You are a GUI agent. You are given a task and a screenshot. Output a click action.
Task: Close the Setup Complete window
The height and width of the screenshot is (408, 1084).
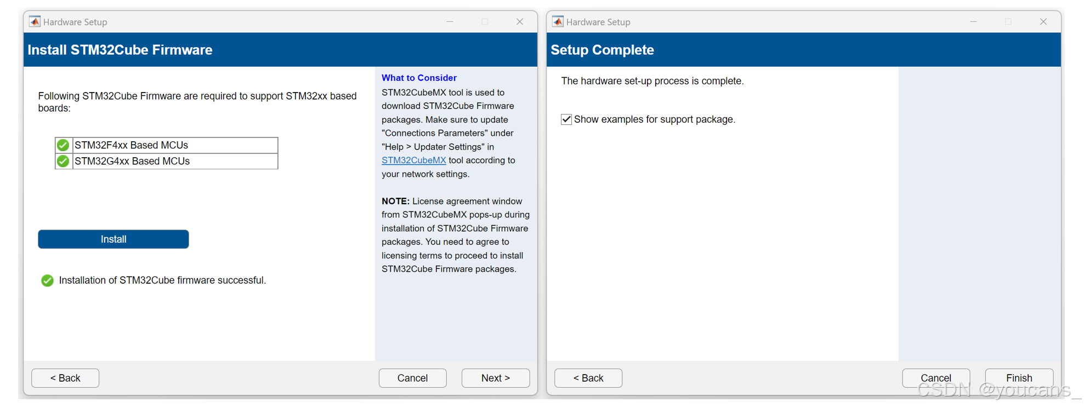1043,22
